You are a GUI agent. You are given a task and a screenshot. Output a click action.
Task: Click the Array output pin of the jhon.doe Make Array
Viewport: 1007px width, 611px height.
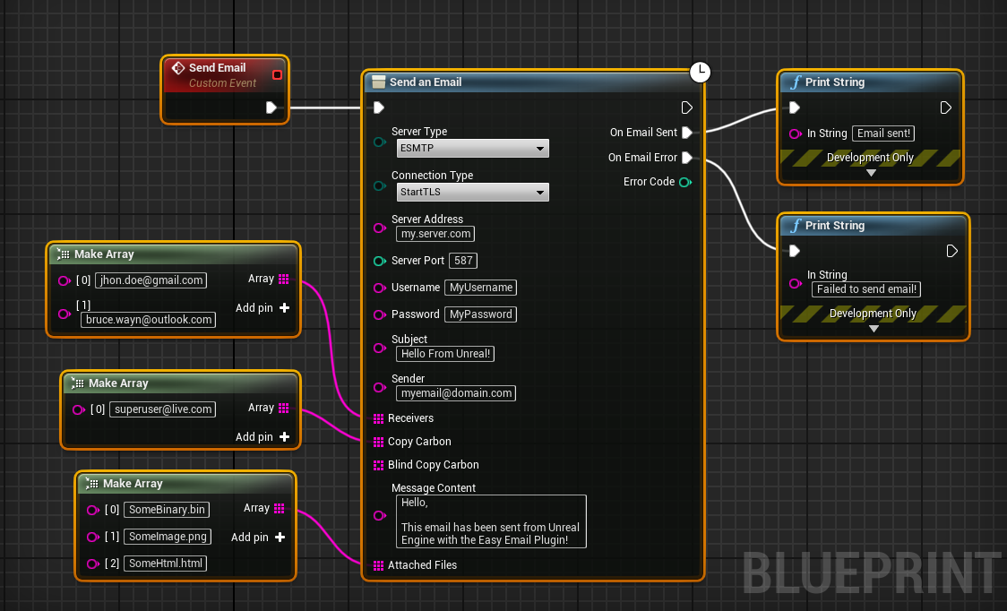pos(284,279)
